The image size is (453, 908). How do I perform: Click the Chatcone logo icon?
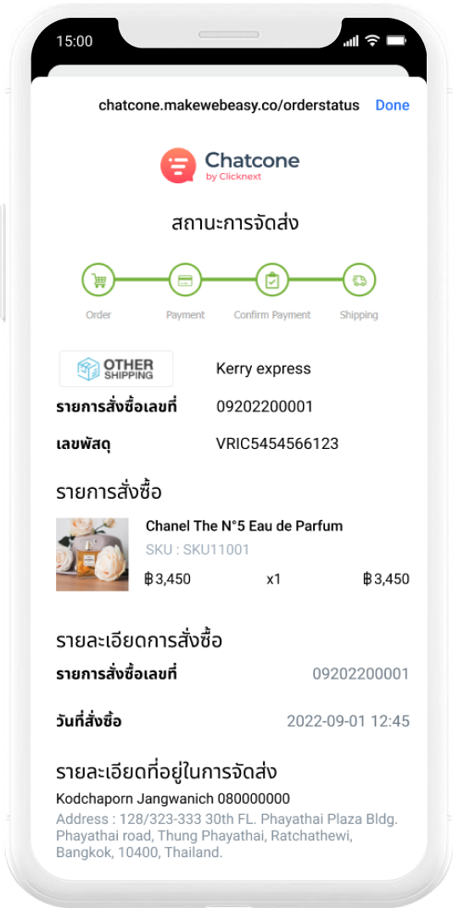[178, 165]
